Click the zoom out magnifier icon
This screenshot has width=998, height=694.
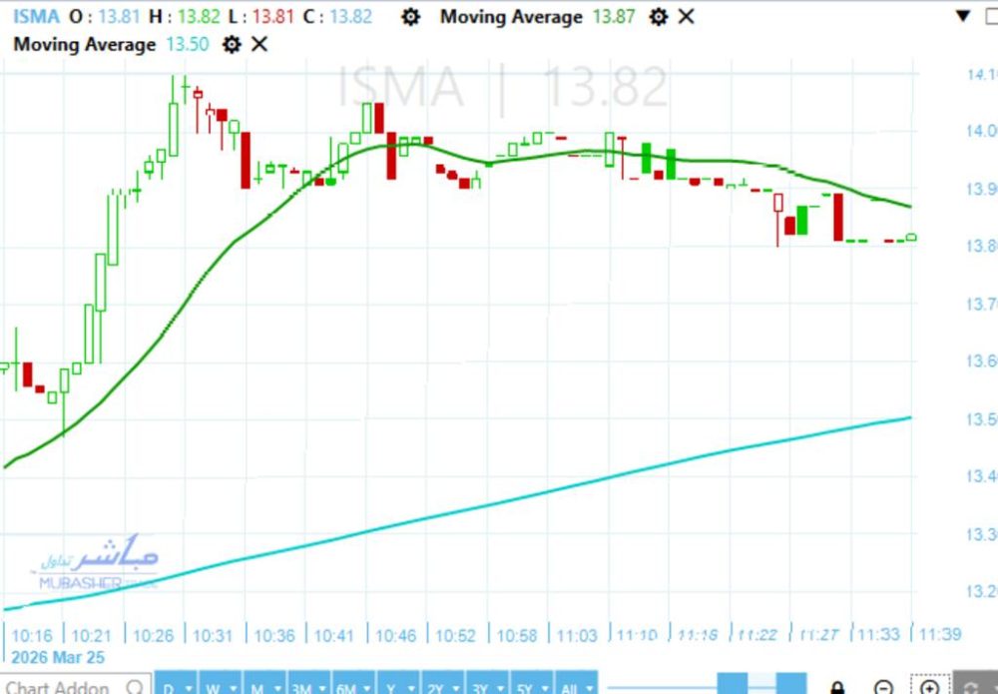883,686
